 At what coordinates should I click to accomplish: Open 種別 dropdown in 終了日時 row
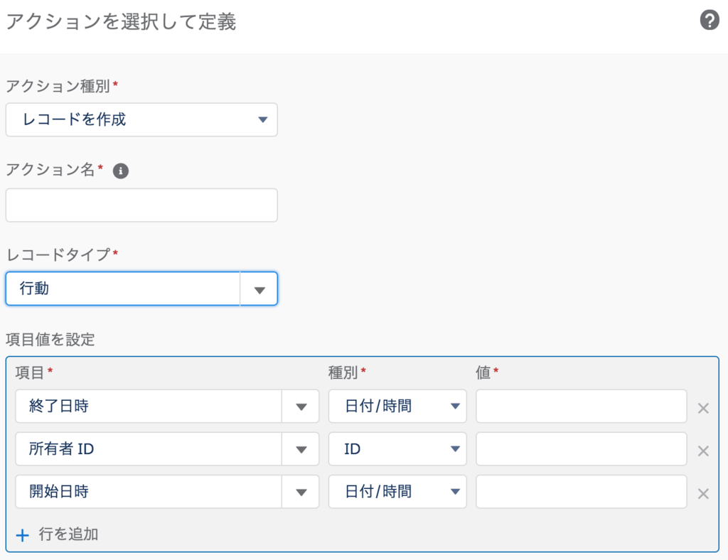[397, 406]
